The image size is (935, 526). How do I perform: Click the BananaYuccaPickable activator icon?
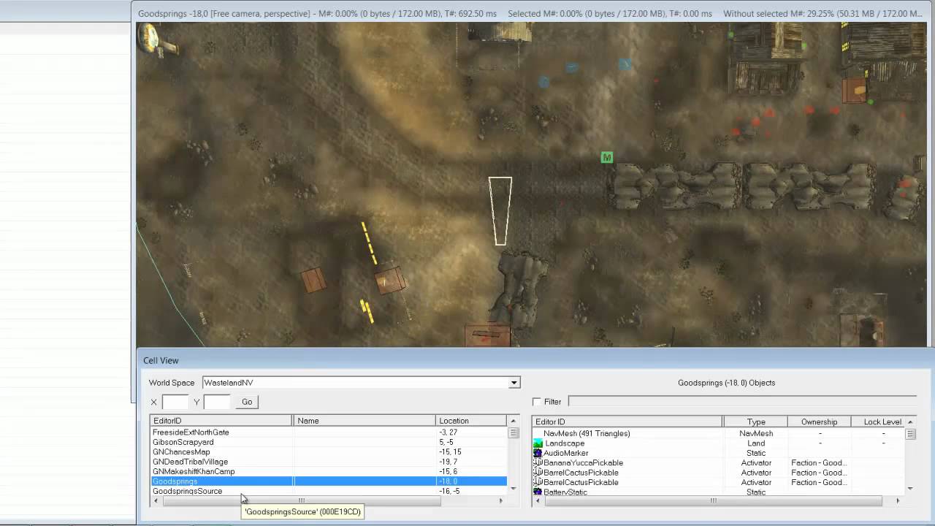[538, 462]
